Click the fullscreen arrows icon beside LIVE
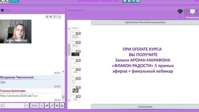Screen dimensions: 199x112 [6, 1]
